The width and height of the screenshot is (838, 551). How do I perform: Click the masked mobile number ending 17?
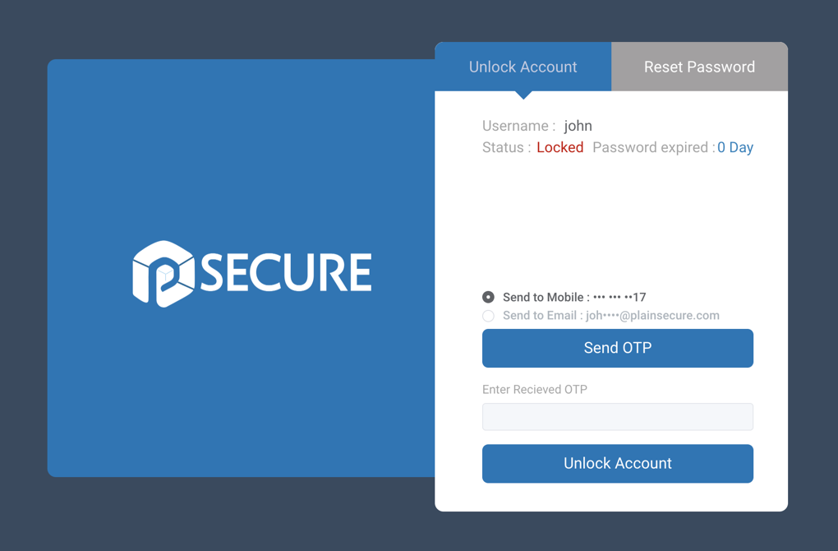(x=619, y=298)
